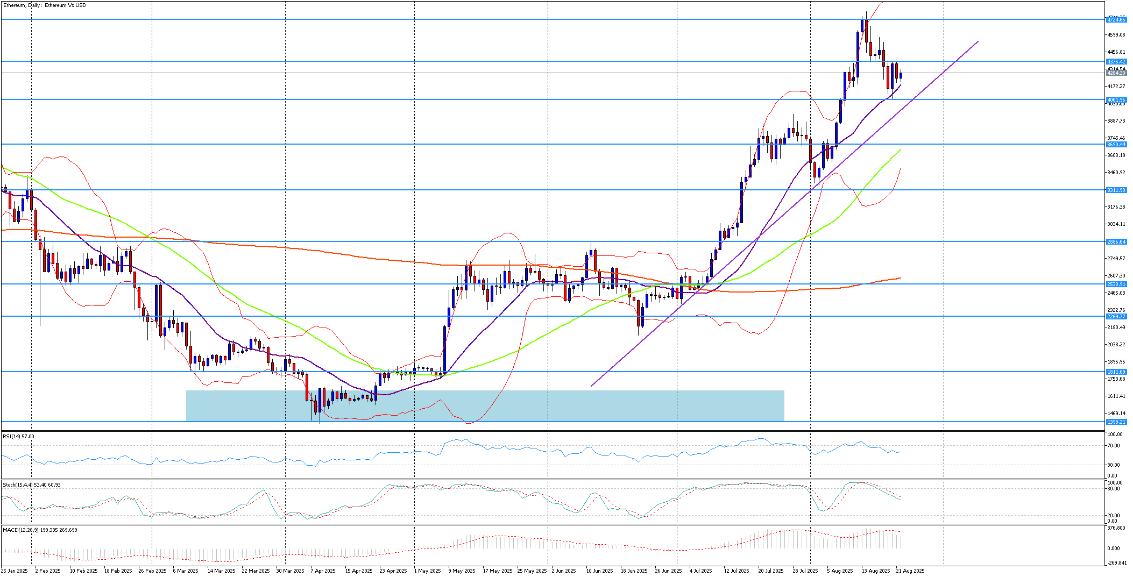Click the 12 Jul 2025 date label
The height and width of the screenshot is (577, 1133).
(737, 571)
